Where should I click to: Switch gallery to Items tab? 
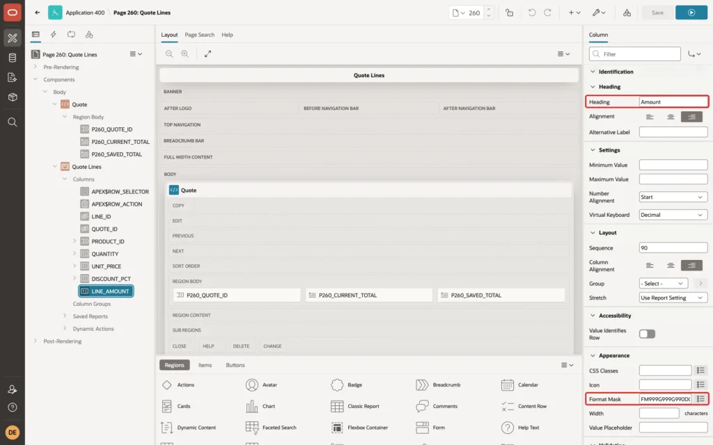[205, 365]
